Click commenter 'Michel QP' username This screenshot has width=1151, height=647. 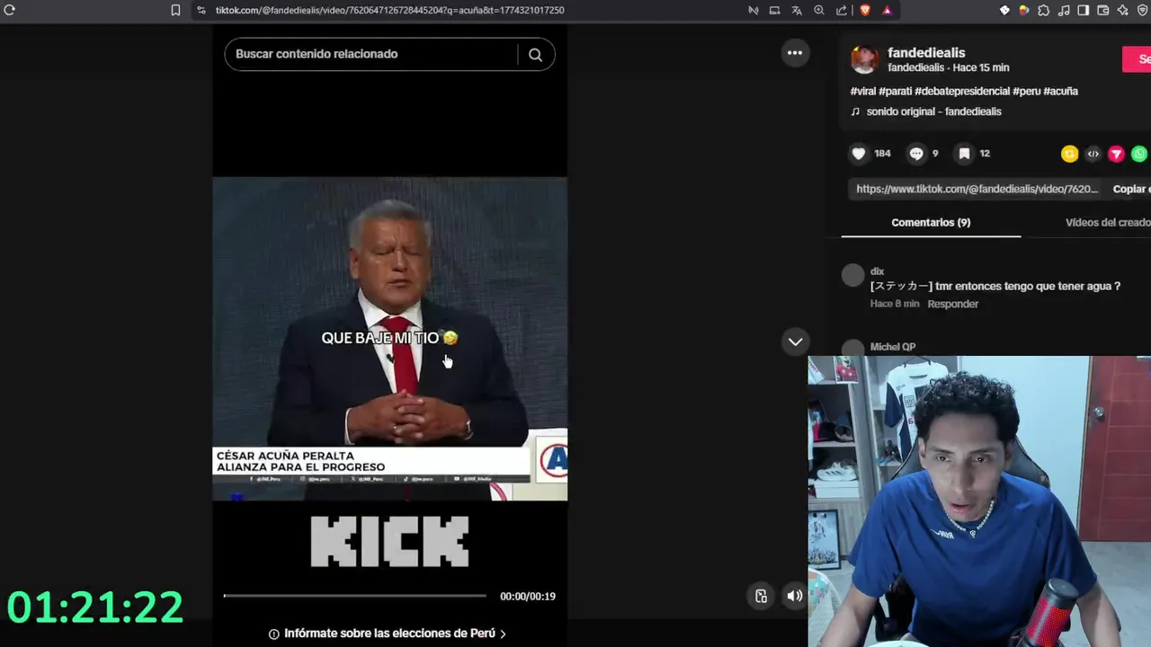[x=892, y=347]
